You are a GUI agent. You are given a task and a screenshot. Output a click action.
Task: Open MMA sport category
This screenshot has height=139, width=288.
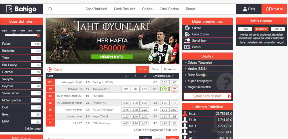point(22,122)
